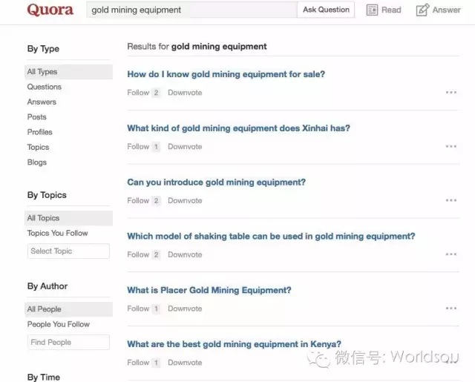Select the All People filter

68,309
